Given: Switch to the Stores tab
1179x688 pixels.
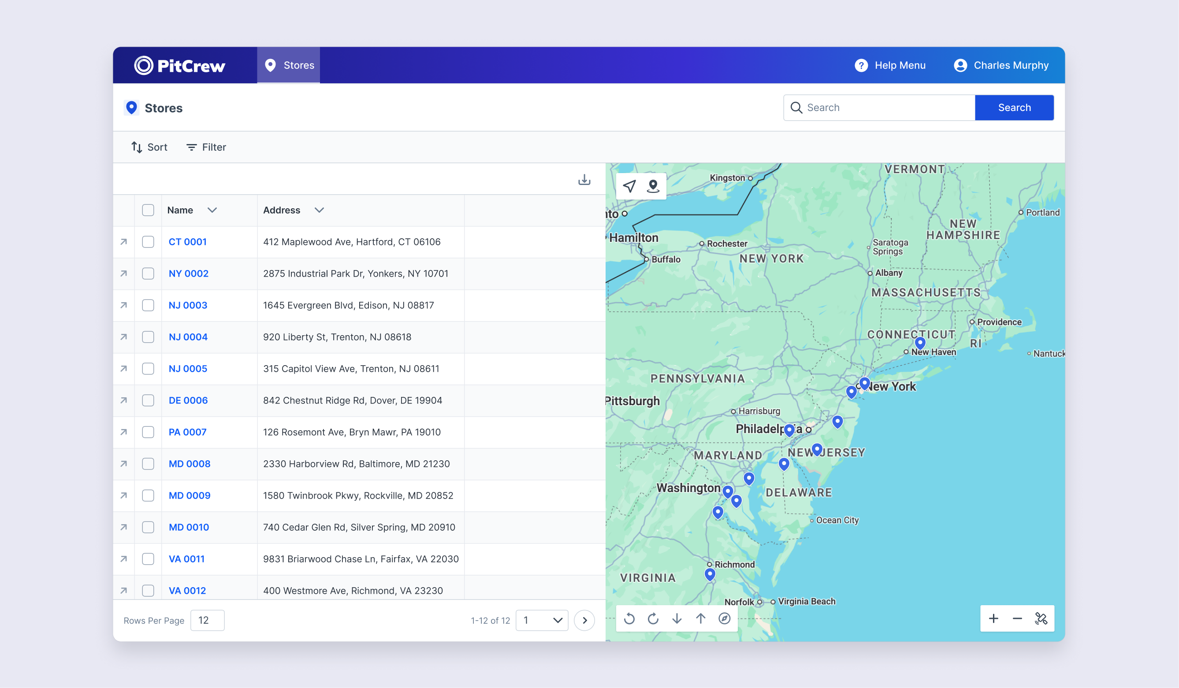Looking at the screenshot, I should click(289, 65).
